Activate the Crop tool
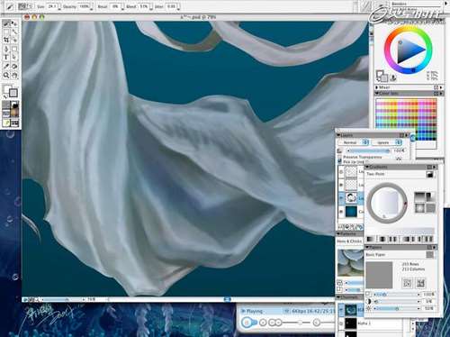 [6, 40]
